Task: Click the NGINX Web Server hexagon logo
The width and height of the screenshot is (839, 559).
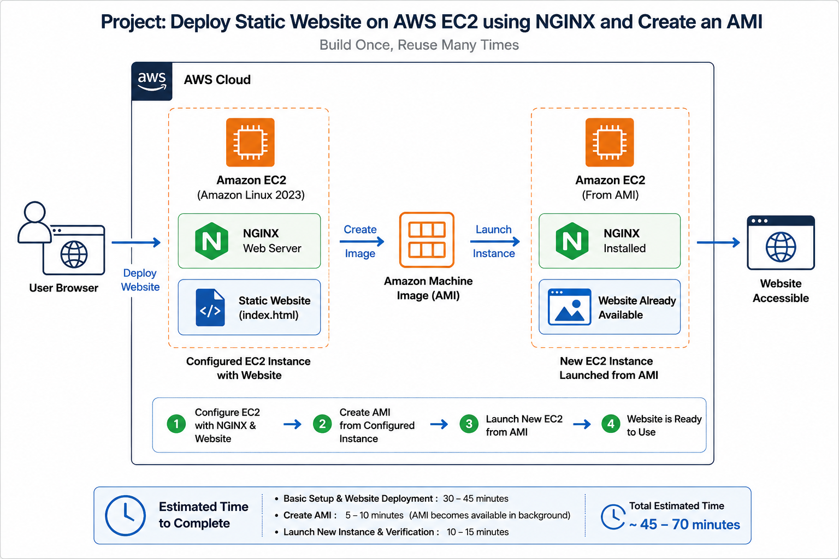Action: (211, 241)
